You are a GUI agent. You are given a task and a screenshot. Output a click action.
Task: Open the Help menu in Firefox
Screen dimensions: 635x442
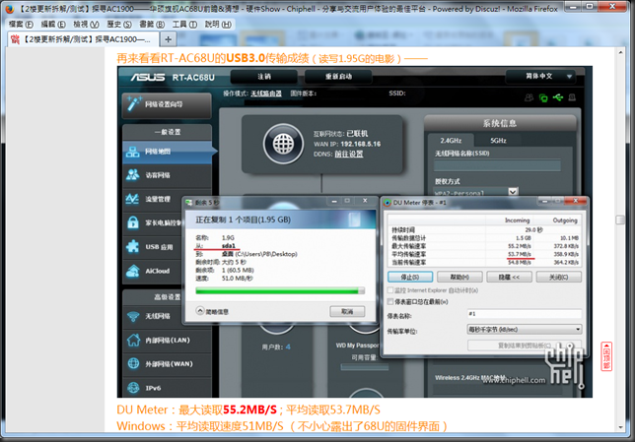(218, 25)
